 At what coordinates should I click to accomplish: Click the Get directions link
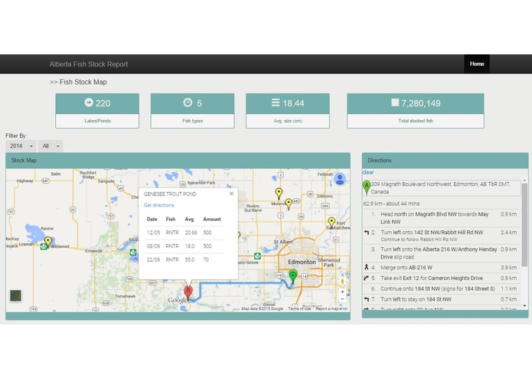point(158,205)
